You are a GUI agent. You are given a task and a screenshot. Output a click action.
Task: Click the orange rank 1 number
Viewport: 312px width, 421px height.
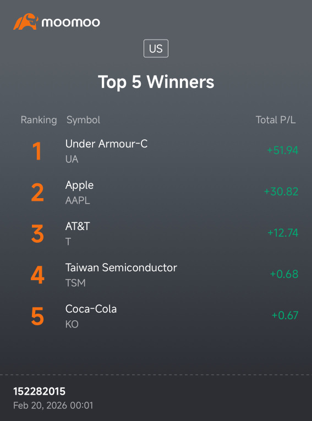[x=37, y=151]
